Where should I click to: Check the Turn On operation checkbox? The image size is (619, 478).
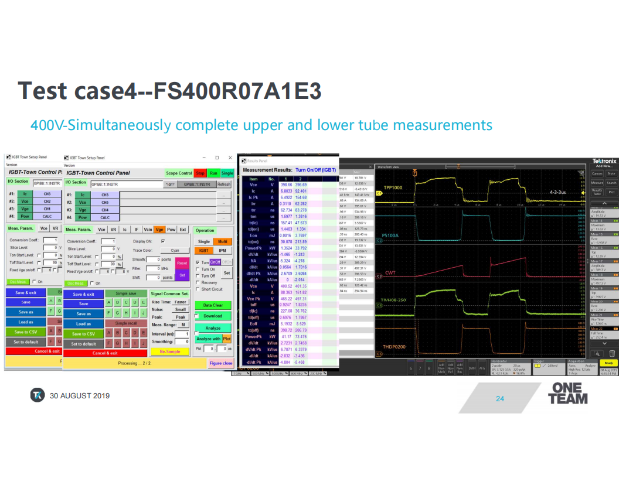tap(198, 269)
